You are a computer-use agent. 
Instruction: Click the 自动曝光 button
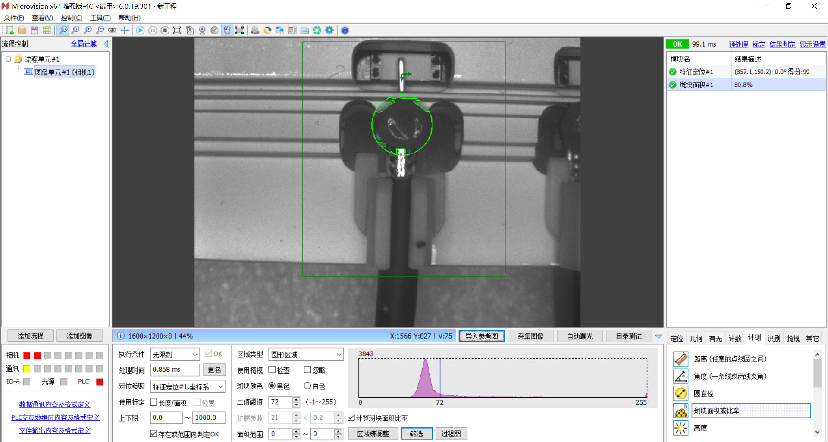(580, 336)
